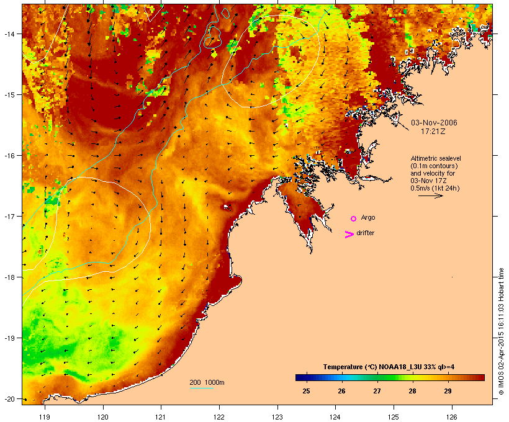Click the -20 latitude axis label
Viewport: 509px width, 422px height.
pyautogui.click(x=9, y=399)
